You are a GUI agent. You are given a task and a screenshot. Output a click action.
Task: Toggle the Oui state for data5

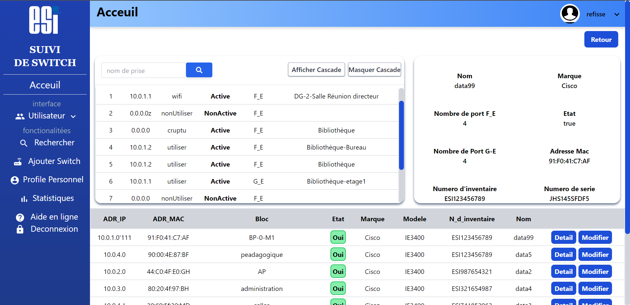point(338,254)
